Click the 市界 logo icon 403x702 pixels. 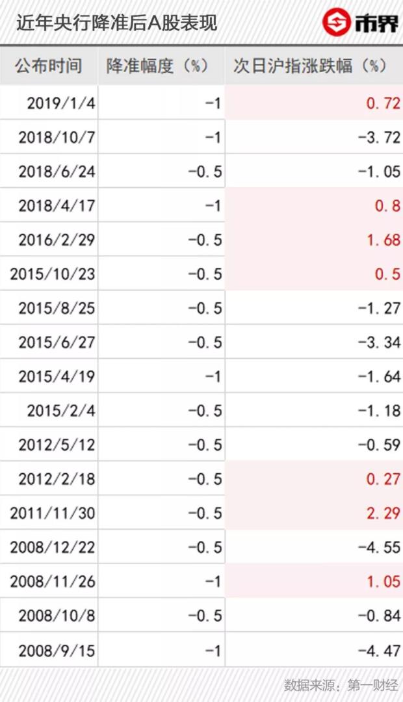click(x=337, y=23)
